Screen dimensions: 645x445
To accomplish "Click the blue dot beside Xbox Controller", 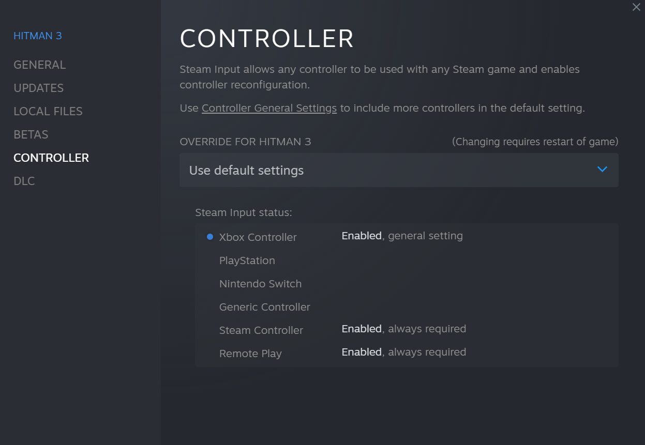I will [x=210, y=237].
